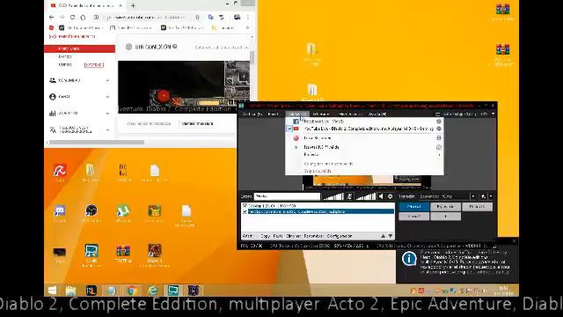Click the plus button to add a scene

pyautogui.click(x=445, y=217)
